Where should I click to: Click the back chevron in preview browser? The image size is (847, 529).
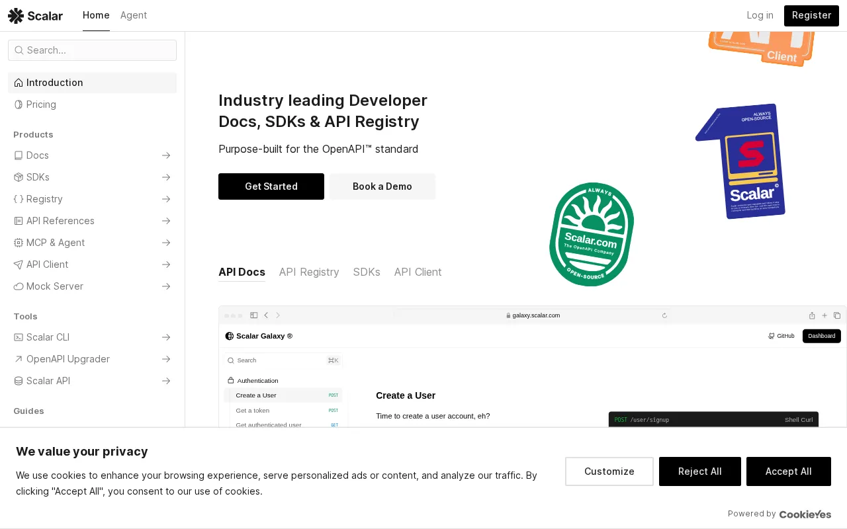click(266, 315)
